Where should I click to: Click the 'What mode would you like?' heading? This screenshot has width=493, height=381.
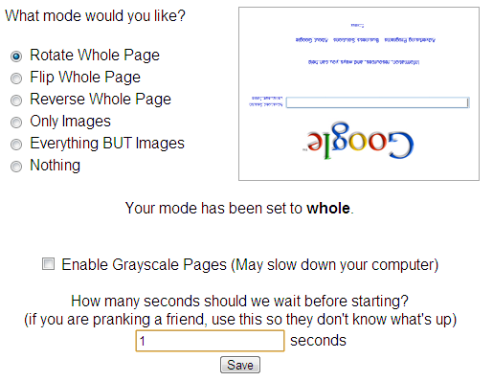pyautogui.click(x=95, y=16)
